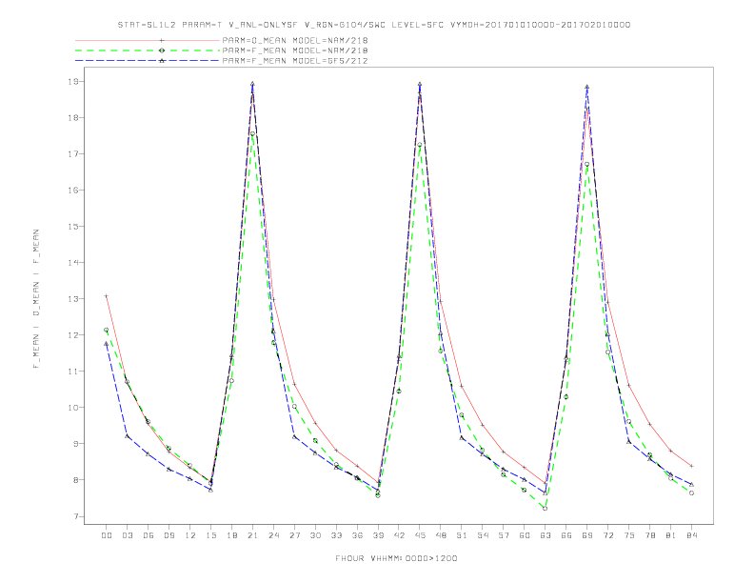Click forecast hour label 66 on x-axis
This screenshot has height=583, width=754.
point(566,535)
